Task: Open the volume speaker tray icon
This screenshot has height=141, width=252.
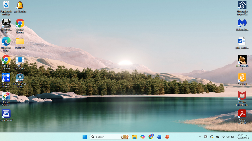Action: click(228, 137)
